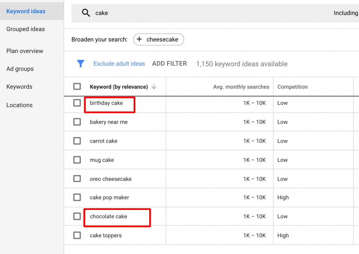Click the search magnifier icon
This screenshot has width=359, height=254.
click(86, 13)
